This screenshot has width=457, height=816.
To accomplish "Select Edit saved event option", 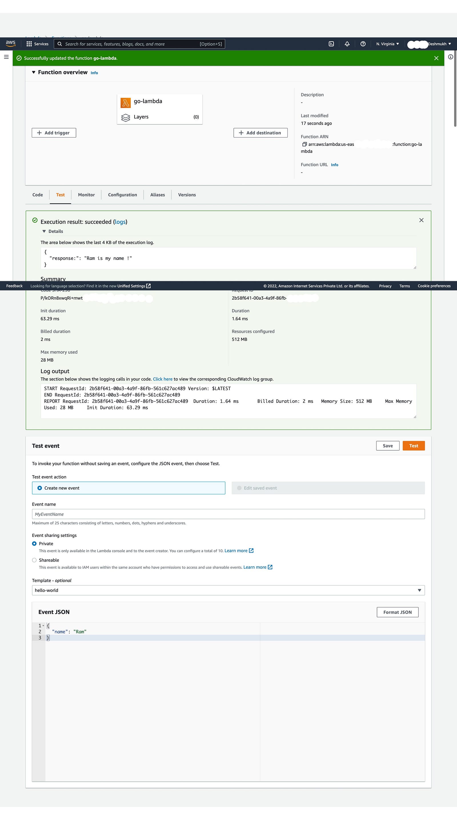I will 328,488.
